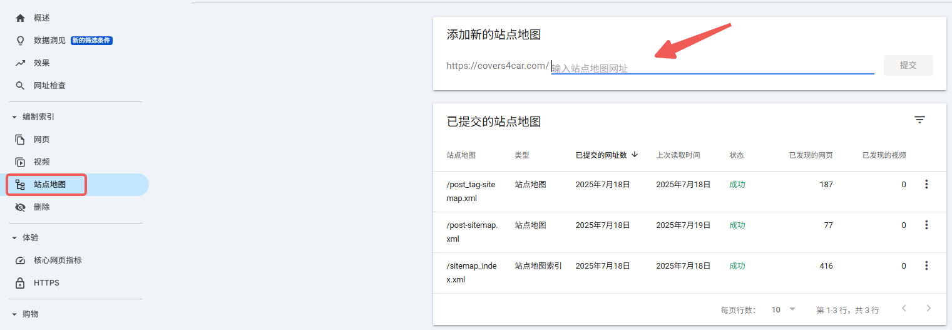Open 网页 in the sidebar
952x330 pixels.
click(x=41, y=140)
